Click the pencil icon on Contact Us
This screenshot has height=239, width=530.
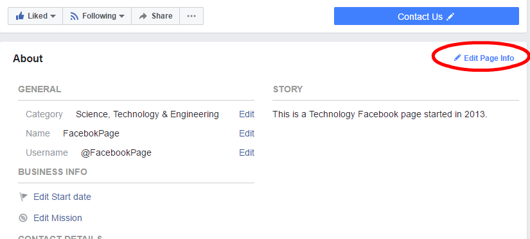click(450, 17)
